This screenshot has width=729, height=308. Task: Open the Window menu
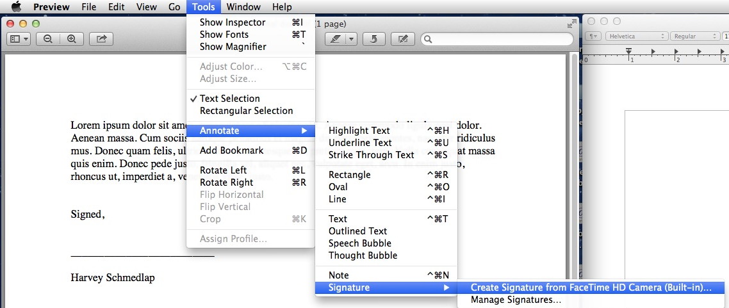[x=243, y=7]
